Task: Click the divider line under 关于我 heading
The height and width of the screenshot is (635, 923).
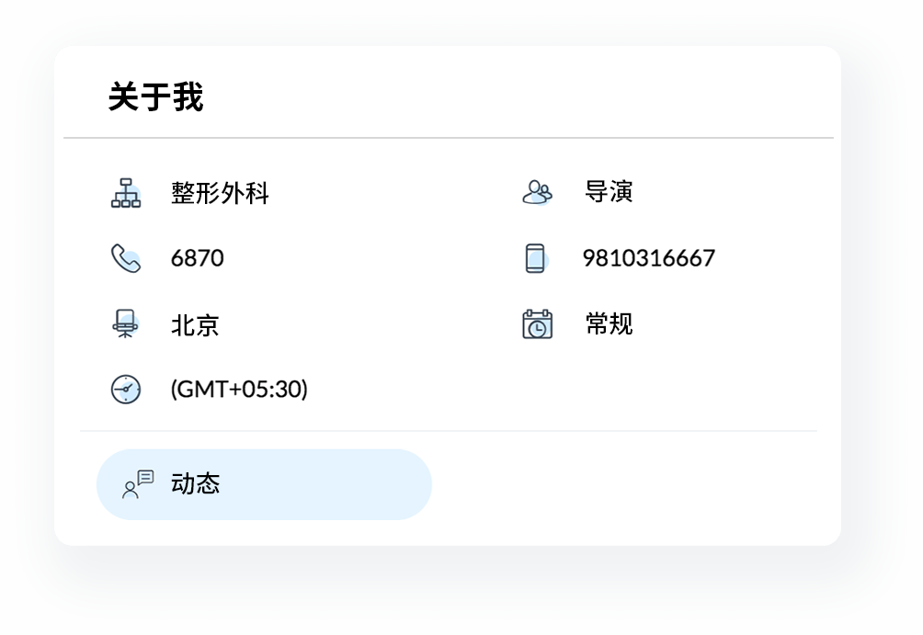Action: (449, 138)
